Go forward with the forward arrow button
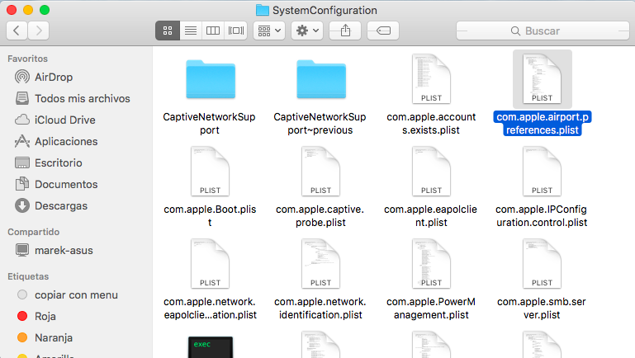 point(39,31)
